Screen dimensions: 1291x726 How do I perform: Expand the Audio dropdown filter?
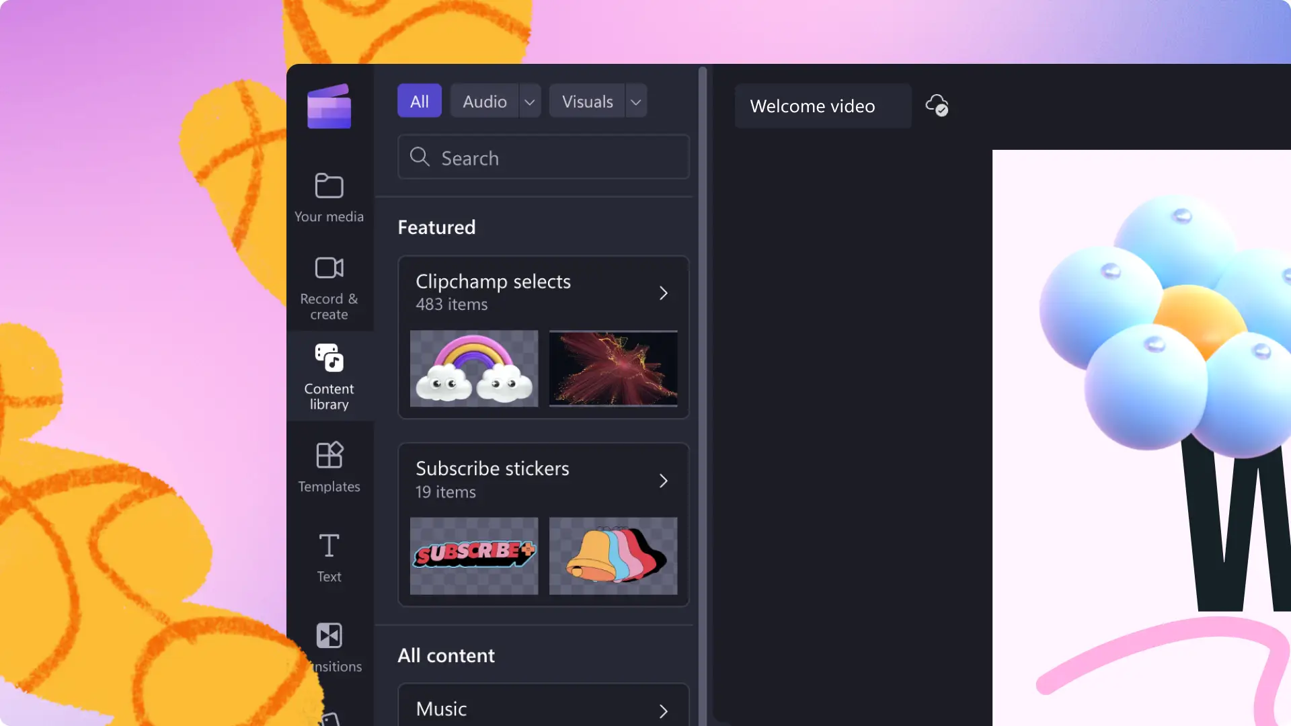(529, 100)
